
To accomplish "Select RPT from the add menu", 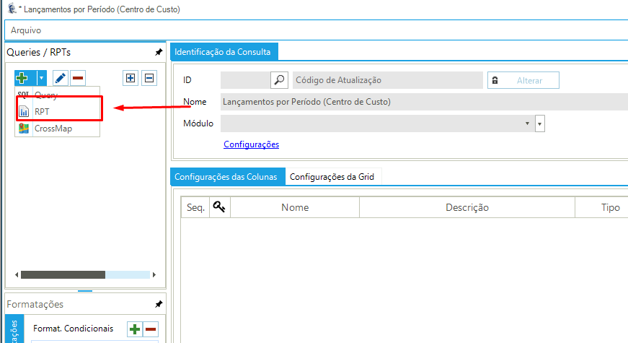I will coord(42,112).
